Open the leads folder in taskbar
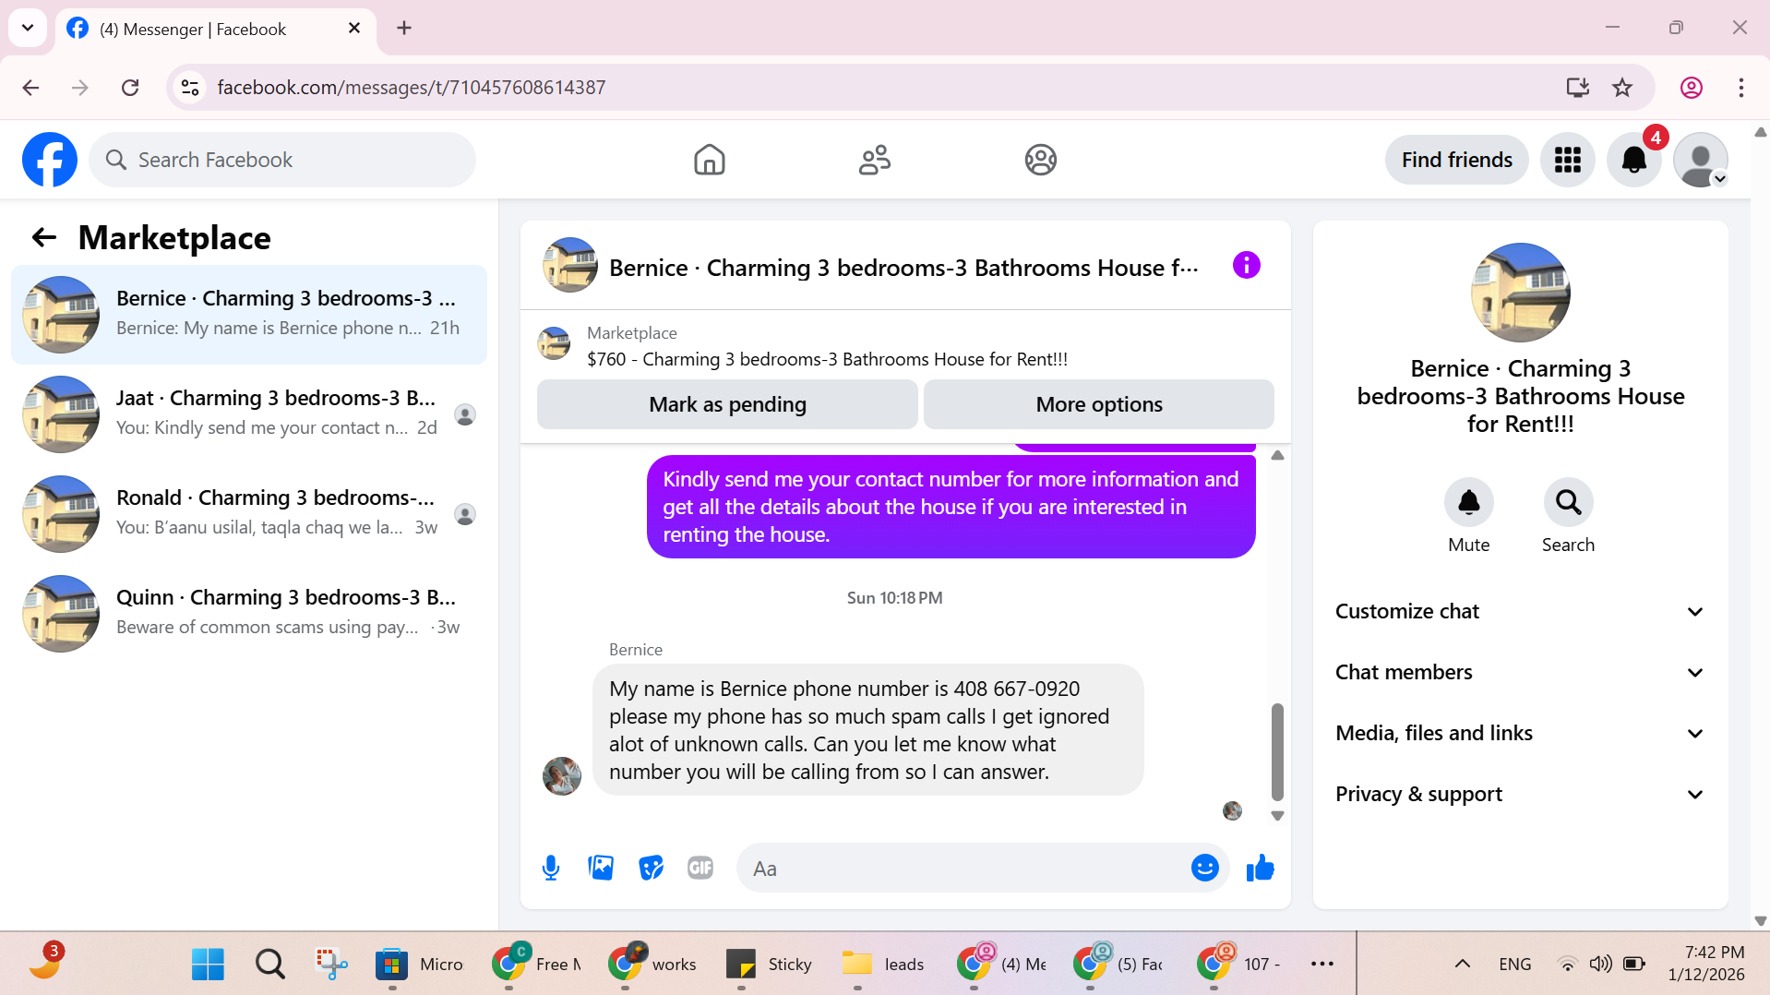The image size is (1770, 995). tap(883, 964)
